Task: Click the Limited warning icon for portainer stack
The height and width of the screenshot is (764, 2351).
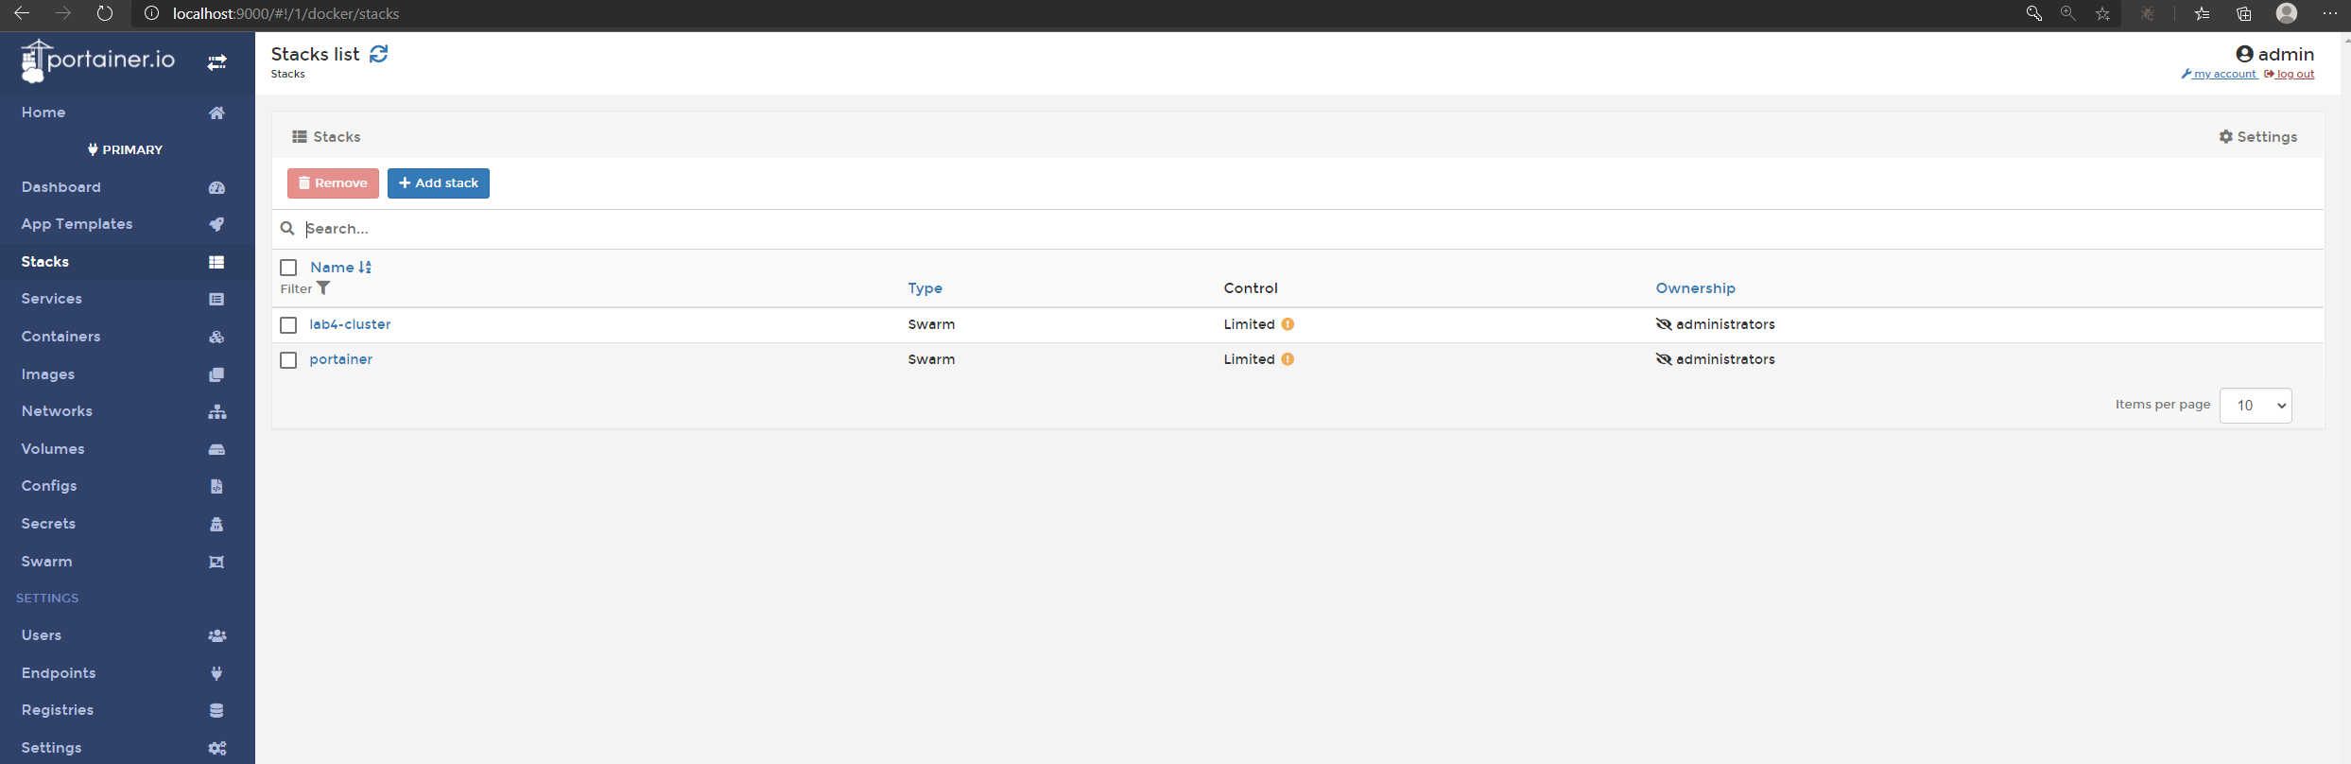Action: 1288,359
